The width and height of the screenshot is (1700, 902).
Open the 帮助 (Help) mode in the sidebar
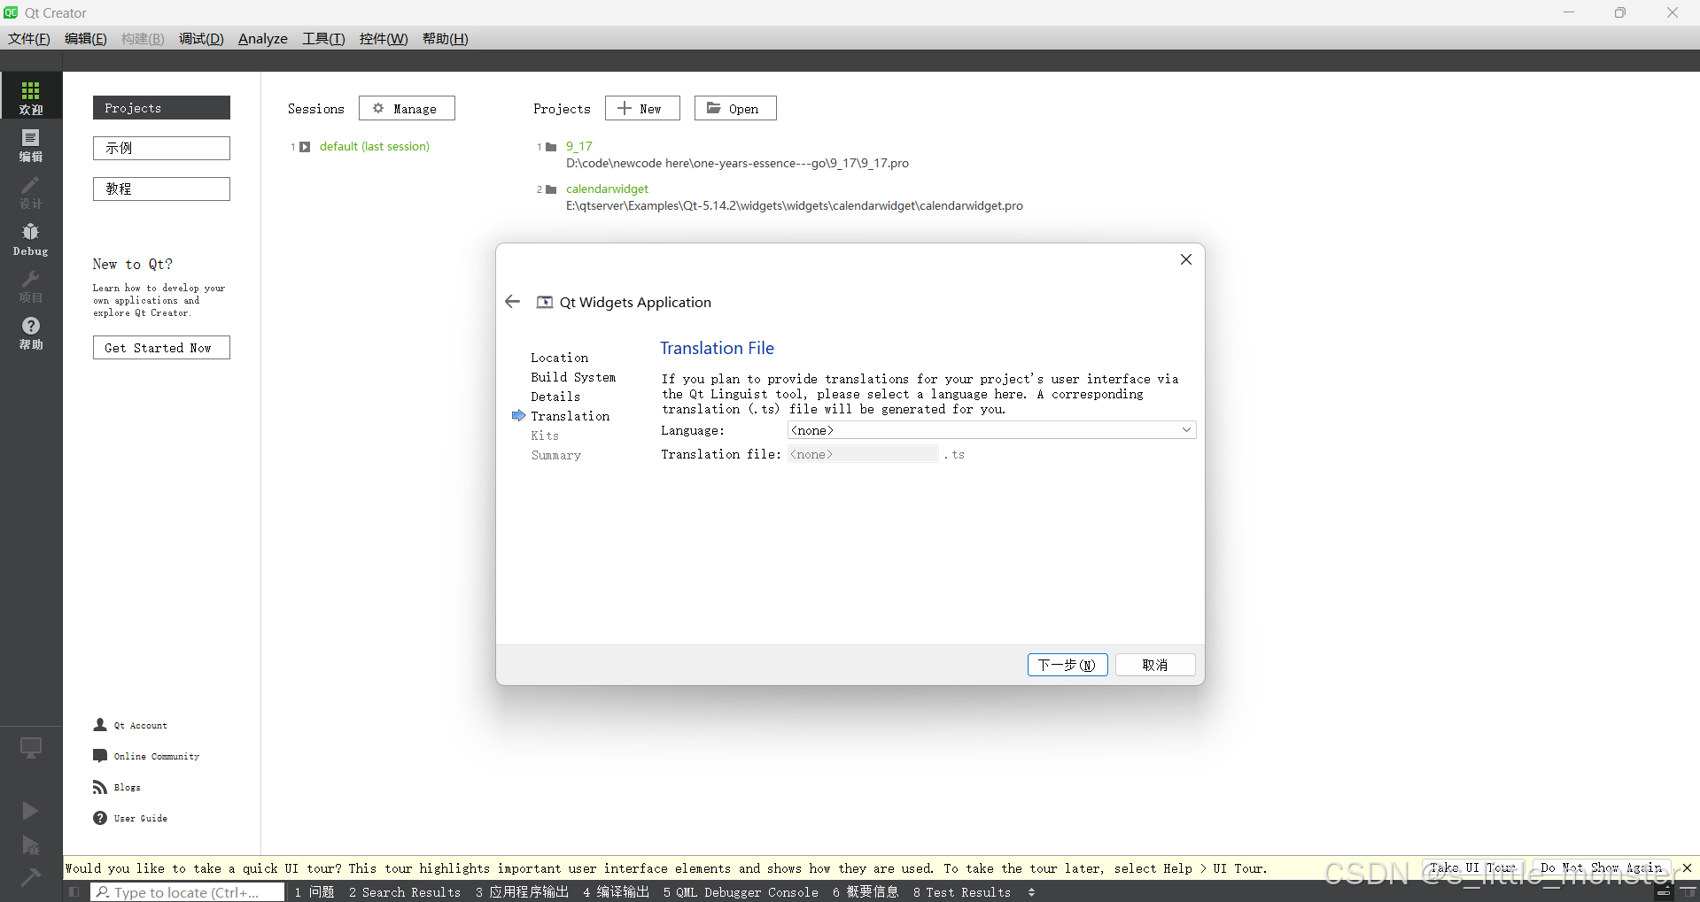tap(31, 333)
